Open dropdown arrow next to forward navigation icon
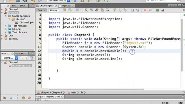The image size is (185, 104). pyautogui.click(x=73, y=10)
